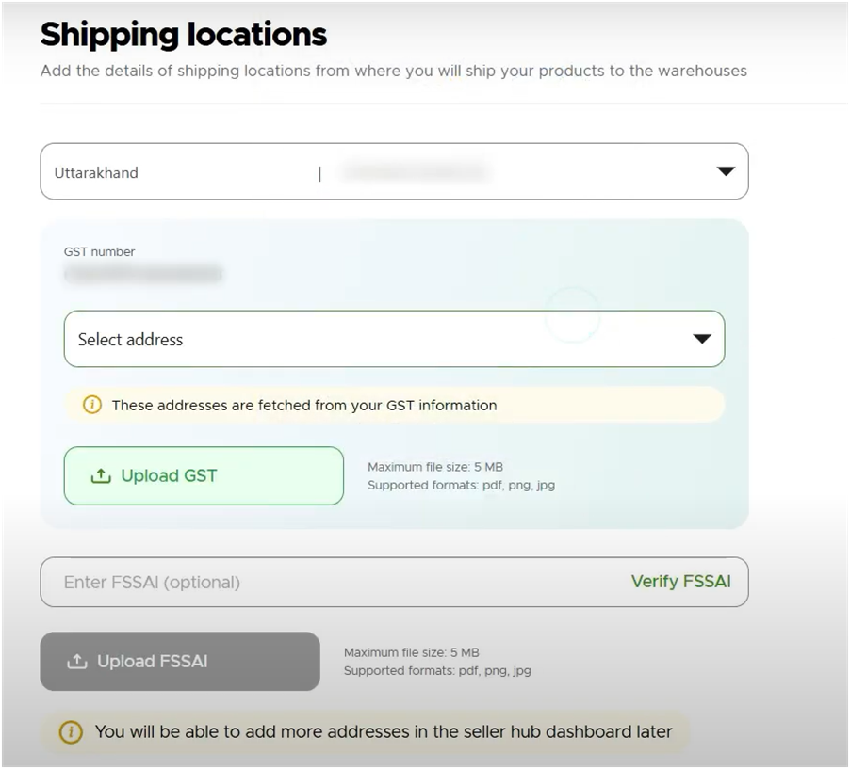Click the Verify FSSAI link

point(681,582)
